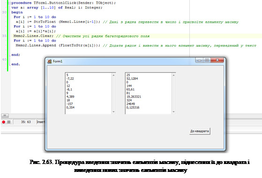Click the up arrow of the right memo scrollbar
The width and height of the screenshot is (262, 178).
[x=173, y=75]
